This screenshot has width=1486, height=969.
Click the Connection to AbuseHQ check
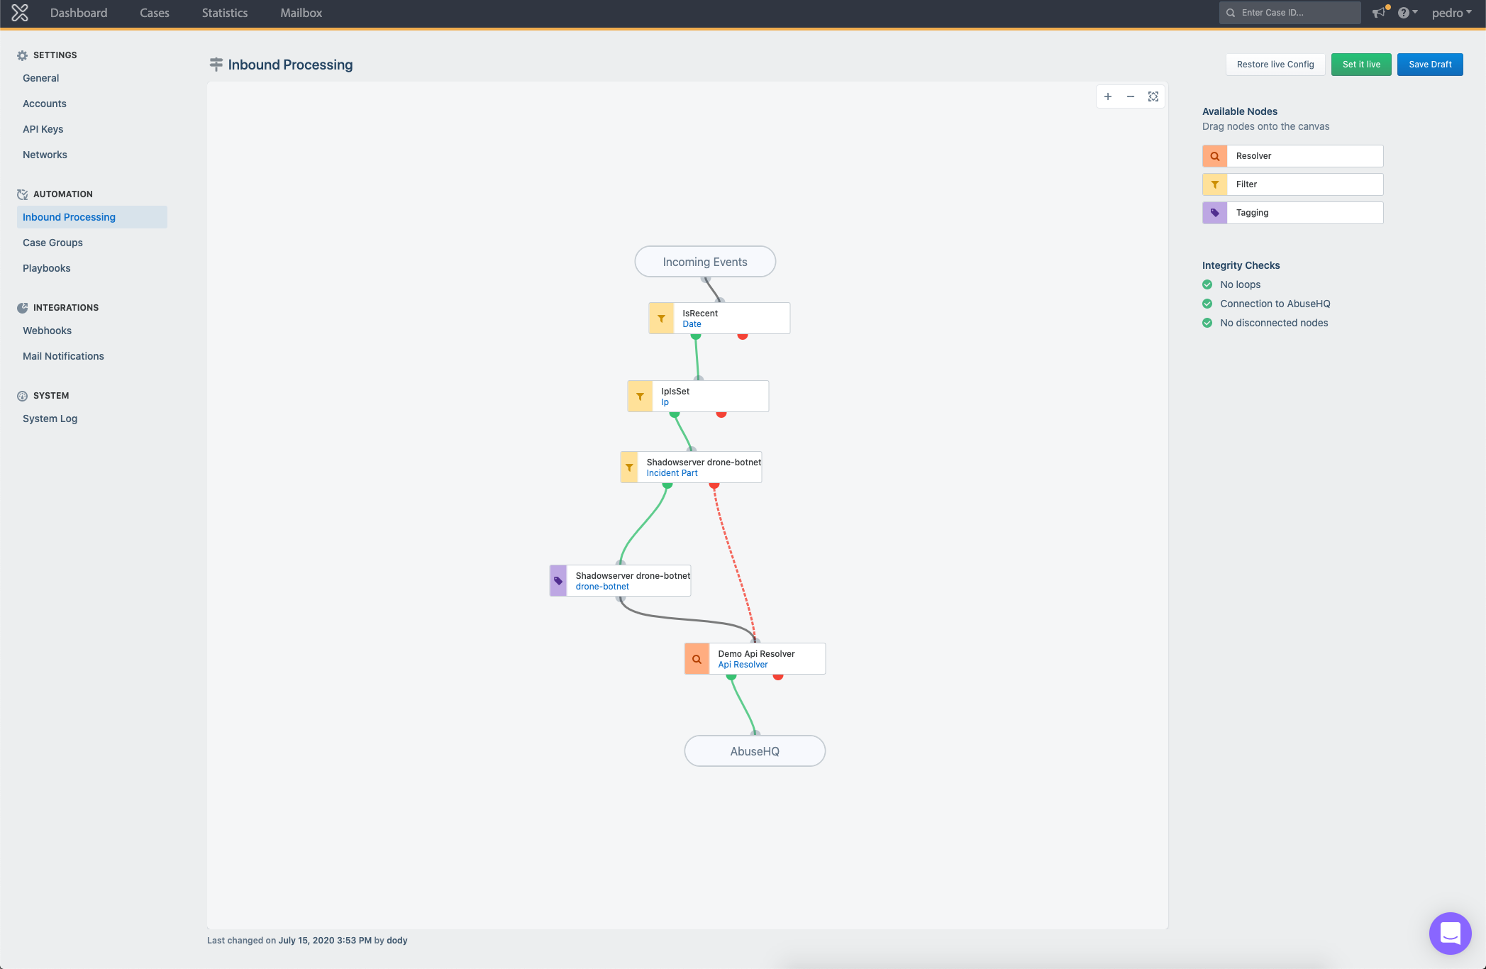(x=1207, y=304)
